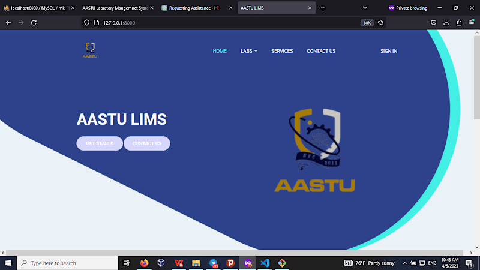Close the localhost MySQL tab

(x=73, y=8)
